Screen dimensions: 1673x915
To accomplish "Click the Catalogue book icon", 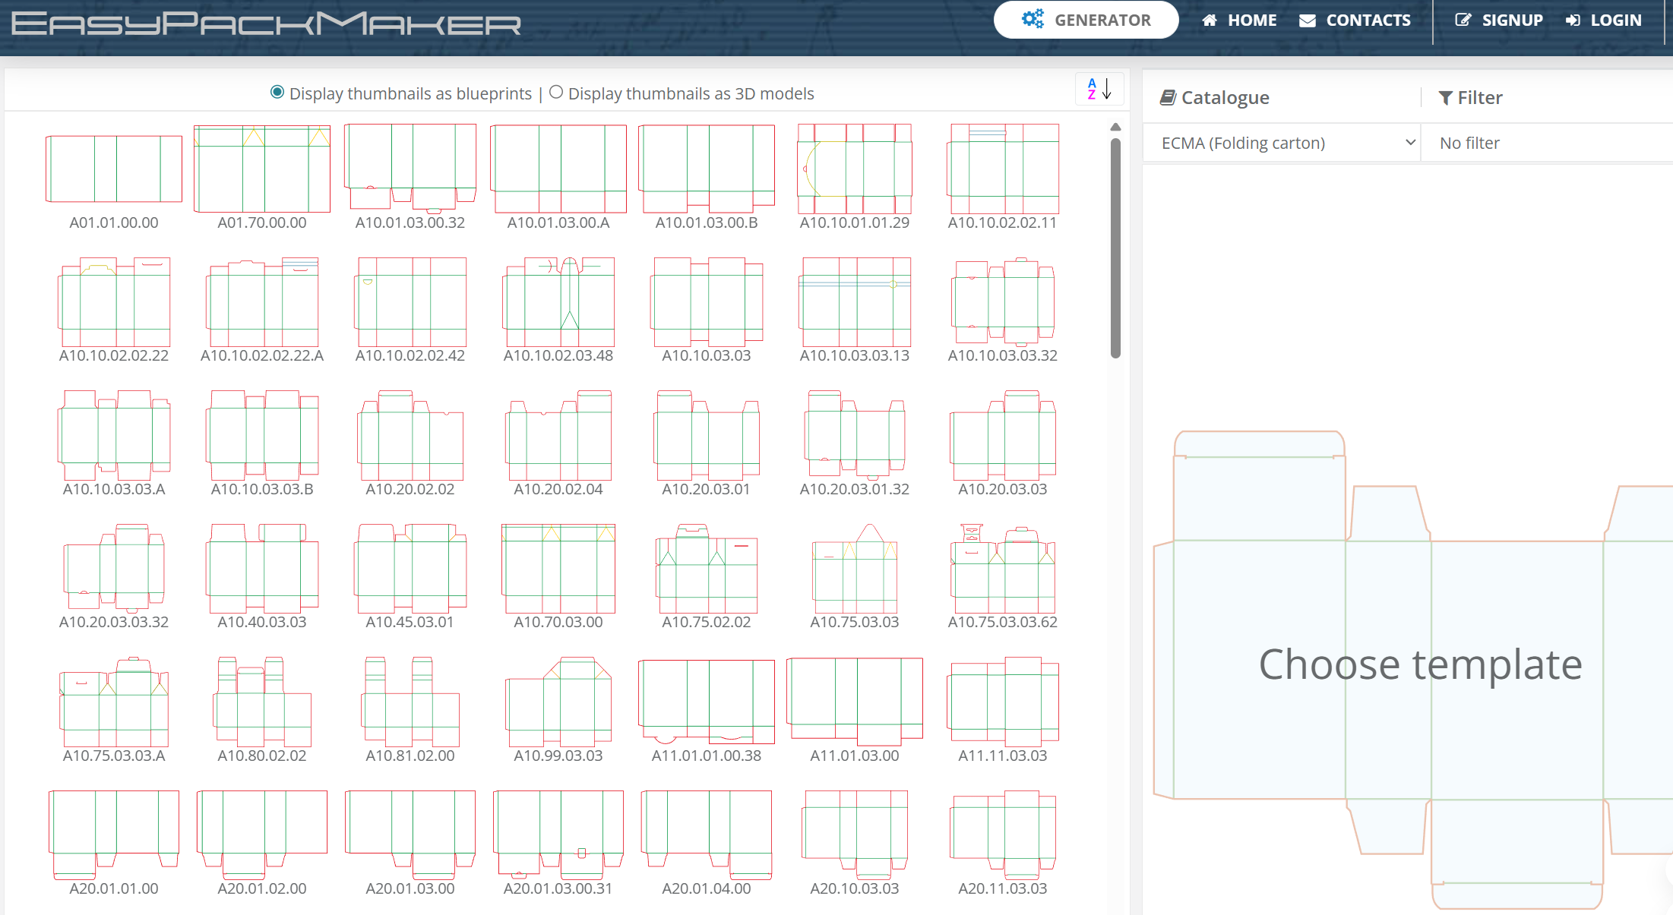I will coord(1168,97).
